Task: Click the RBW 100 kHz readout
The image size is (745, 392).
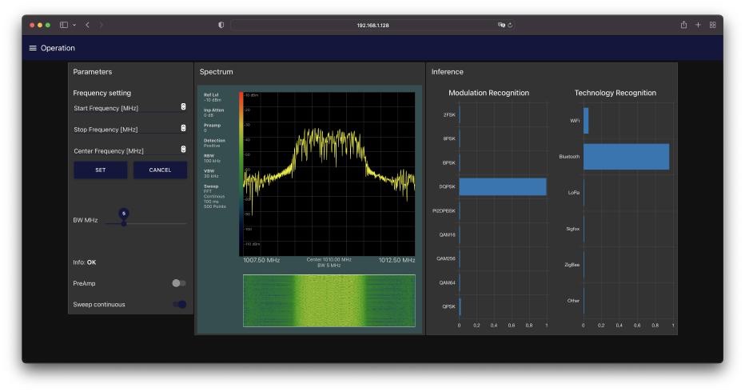Action: (212, 158)
